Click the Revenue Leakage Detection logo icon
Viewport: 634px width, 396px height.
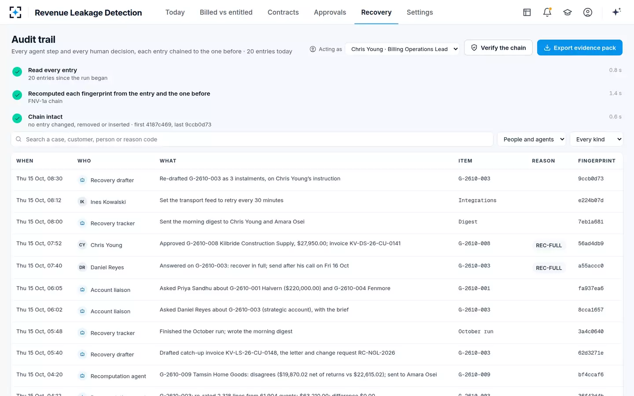click(15, 12)
